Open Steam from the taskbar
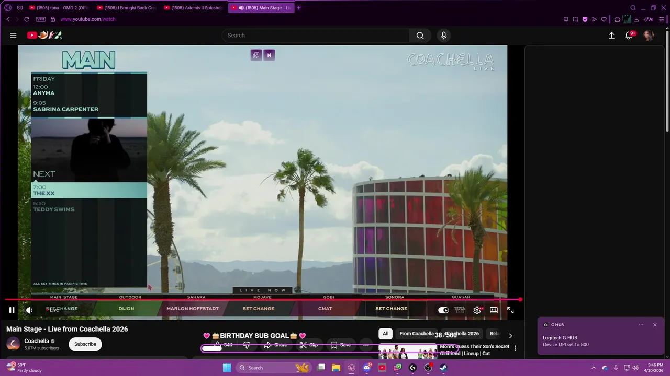 coord(443,368)
